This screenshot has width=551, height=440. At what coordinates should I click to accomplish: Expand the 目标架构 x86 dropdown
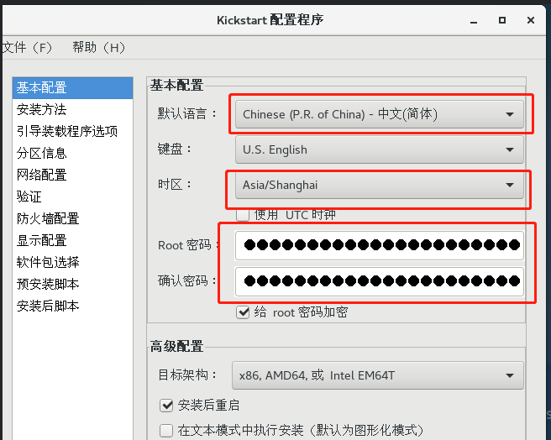[x=378, y=375]
